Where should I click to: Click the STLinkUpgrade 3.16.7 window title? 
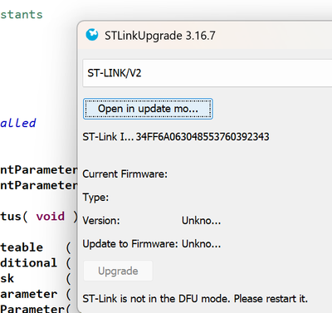(x=160, y=36)
